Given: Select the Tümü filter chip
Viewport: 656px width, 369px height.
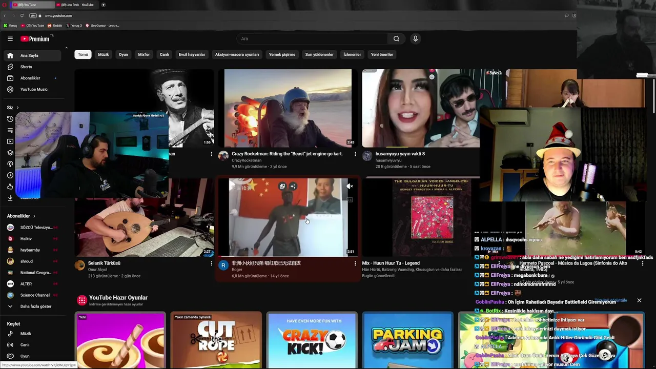Looking at the screenshot, I should [83, 54].
